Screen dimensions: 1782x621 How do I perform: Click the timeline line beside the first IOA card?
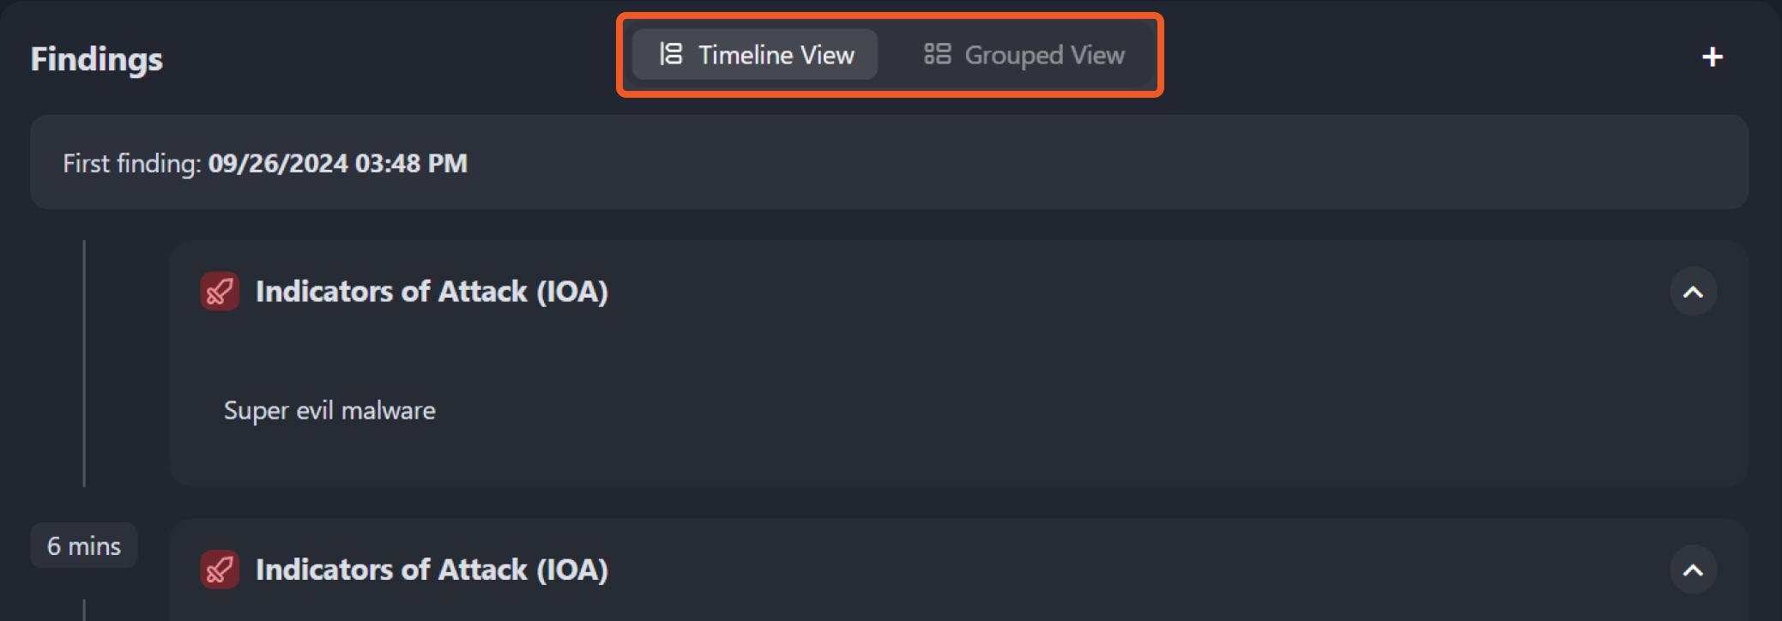point(84,364)
